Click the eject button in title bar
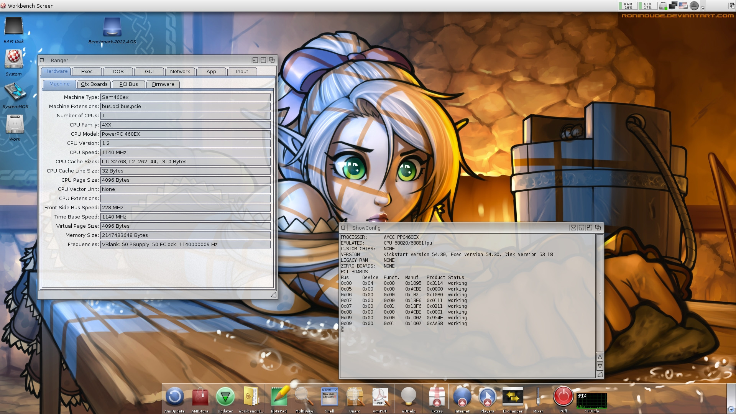 (694, 6)
